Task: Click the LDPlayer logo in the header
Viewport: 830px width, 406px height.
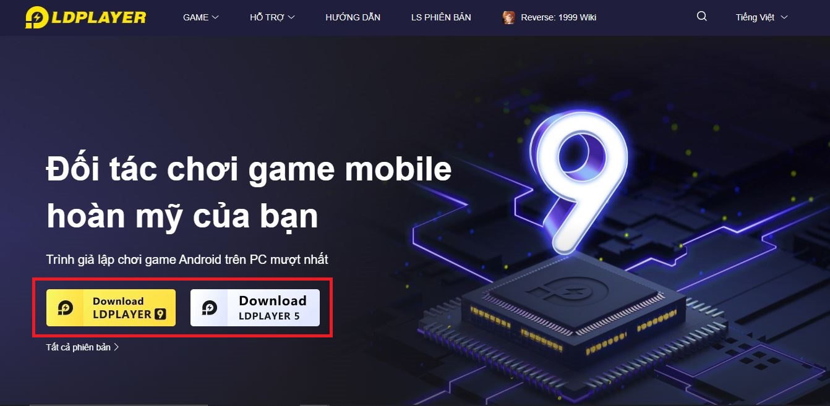Action: pyautogui.click(x=85, y=17)
